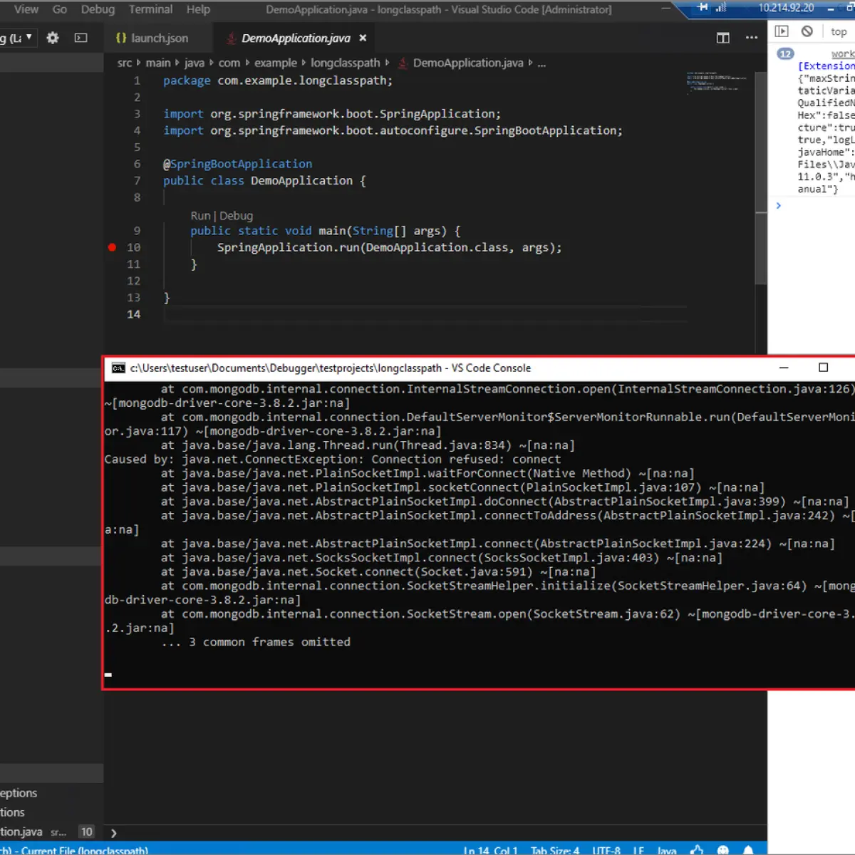Click the Split Editor icon
Image resolution: width=855 pixels, height=855 pixels.
[x=723, y=38]
